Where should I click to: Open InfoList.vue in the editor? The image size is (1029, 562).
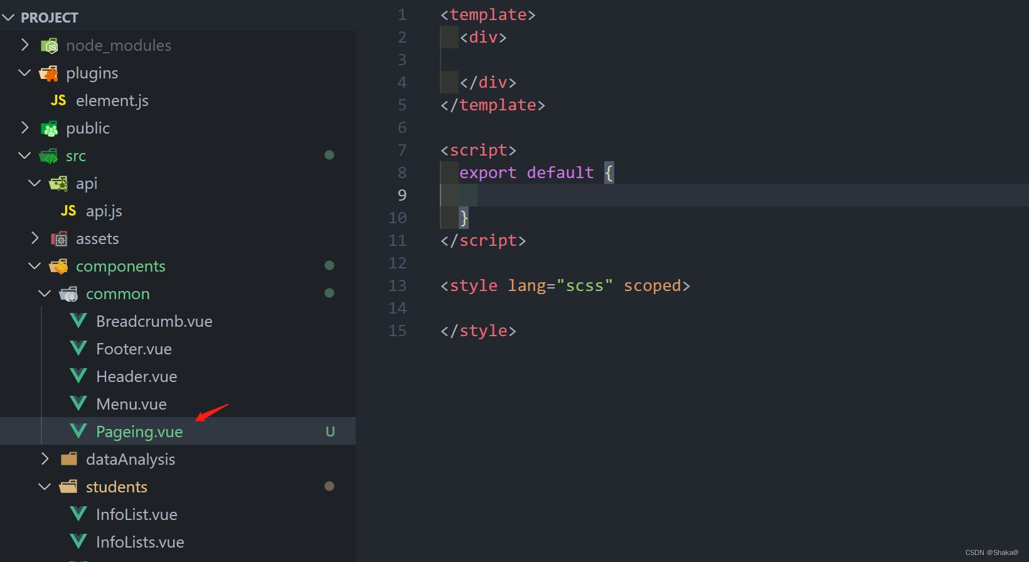tap(137, 514)
